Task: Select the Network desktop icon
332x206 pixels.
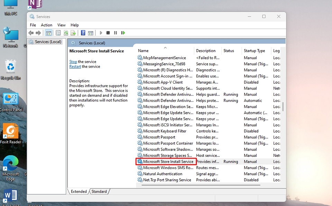Action: [11, 37]
